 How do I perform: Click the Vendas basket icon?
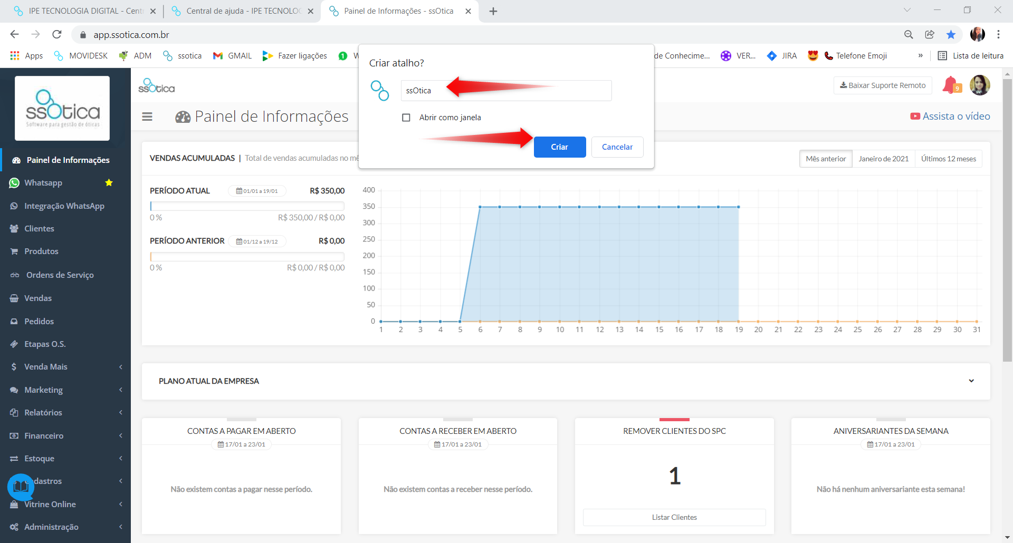(14, 298)
